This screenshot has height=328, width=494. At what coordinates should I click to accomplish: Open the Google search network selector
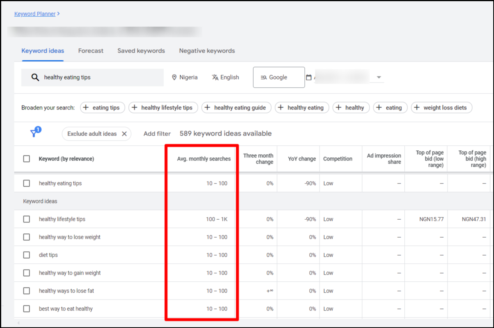[279, 77]
